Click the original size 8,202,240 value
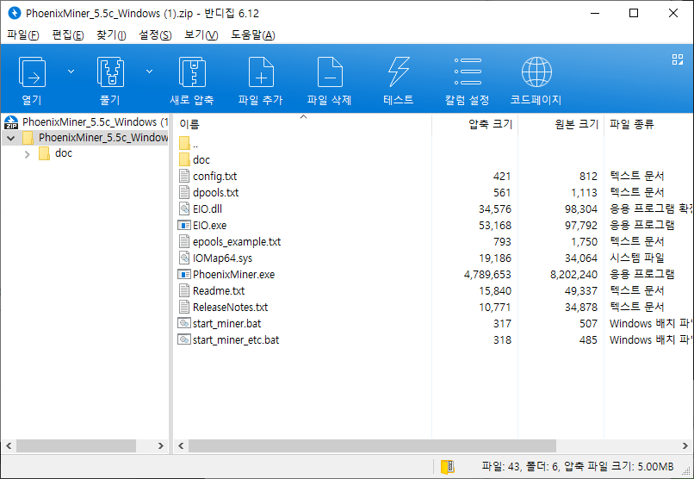Image resolution: width=694 pixels, height=479 pixels. click(573, 275)
